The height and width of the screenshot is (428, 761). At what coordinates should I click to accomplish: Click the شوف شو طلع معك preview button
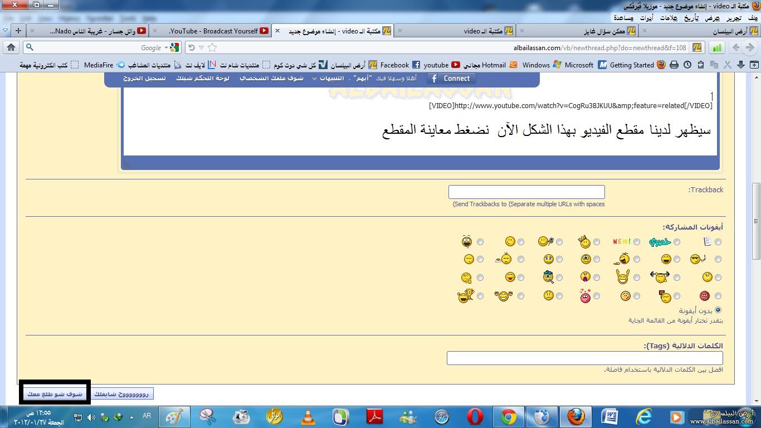55,393
